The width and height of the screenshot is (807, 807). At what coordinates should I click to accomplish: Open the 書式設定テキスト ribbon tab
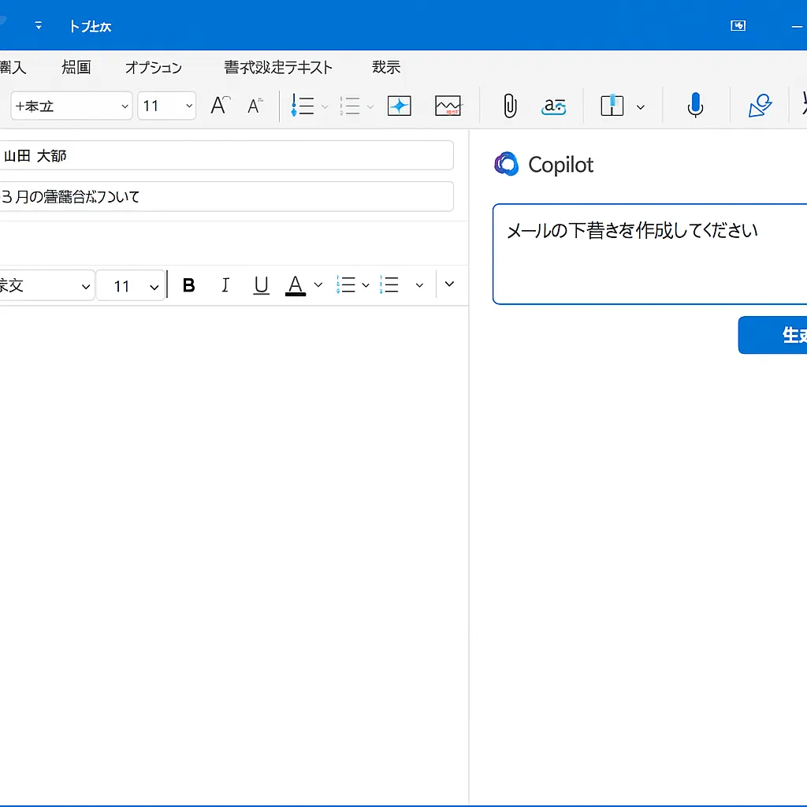tap(278, 68)
